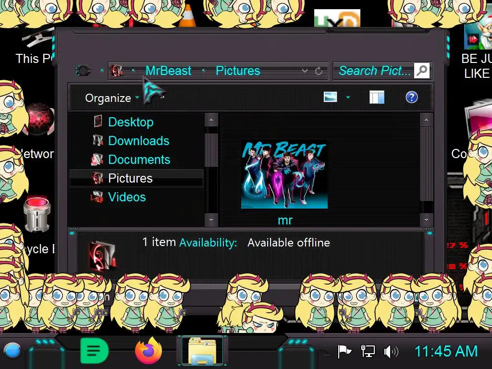Expand the toolbar overflow chevron
The height and width of the screenshot is (369, 492).
pos(162,97)
